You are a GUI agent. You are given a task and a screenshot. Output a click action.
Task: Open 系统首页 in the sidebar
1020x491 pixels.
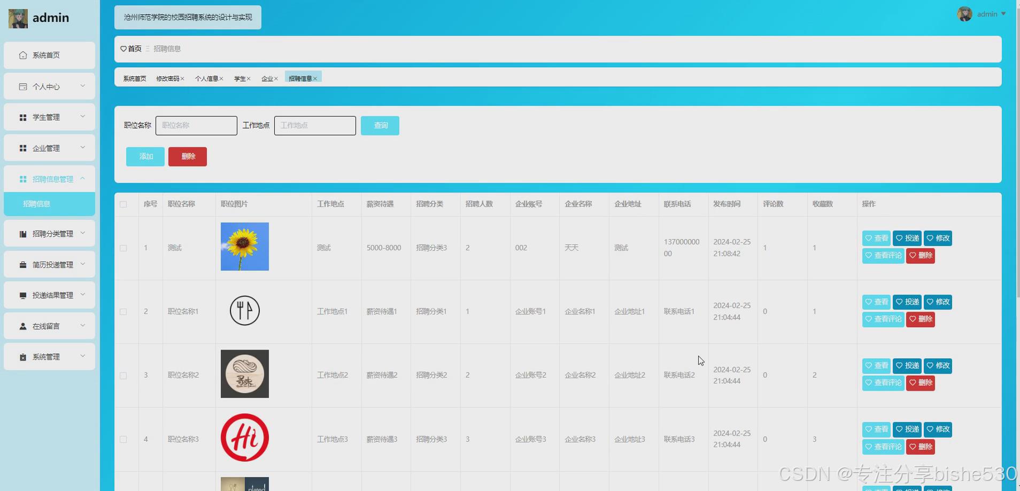pyautogui.click(x=49, y=55)
